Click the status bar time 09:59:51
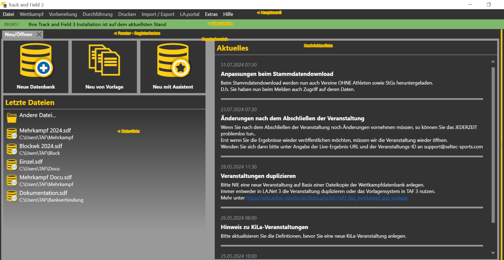The height and width of the screenshot is (260, 504). [x=12, y=24]
